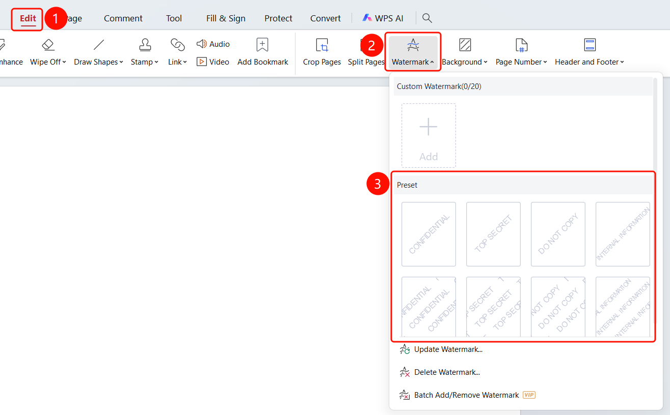Expand the Page Number dropdown arrow
This screenshot has height=415, width=670.
pos(545,62)
